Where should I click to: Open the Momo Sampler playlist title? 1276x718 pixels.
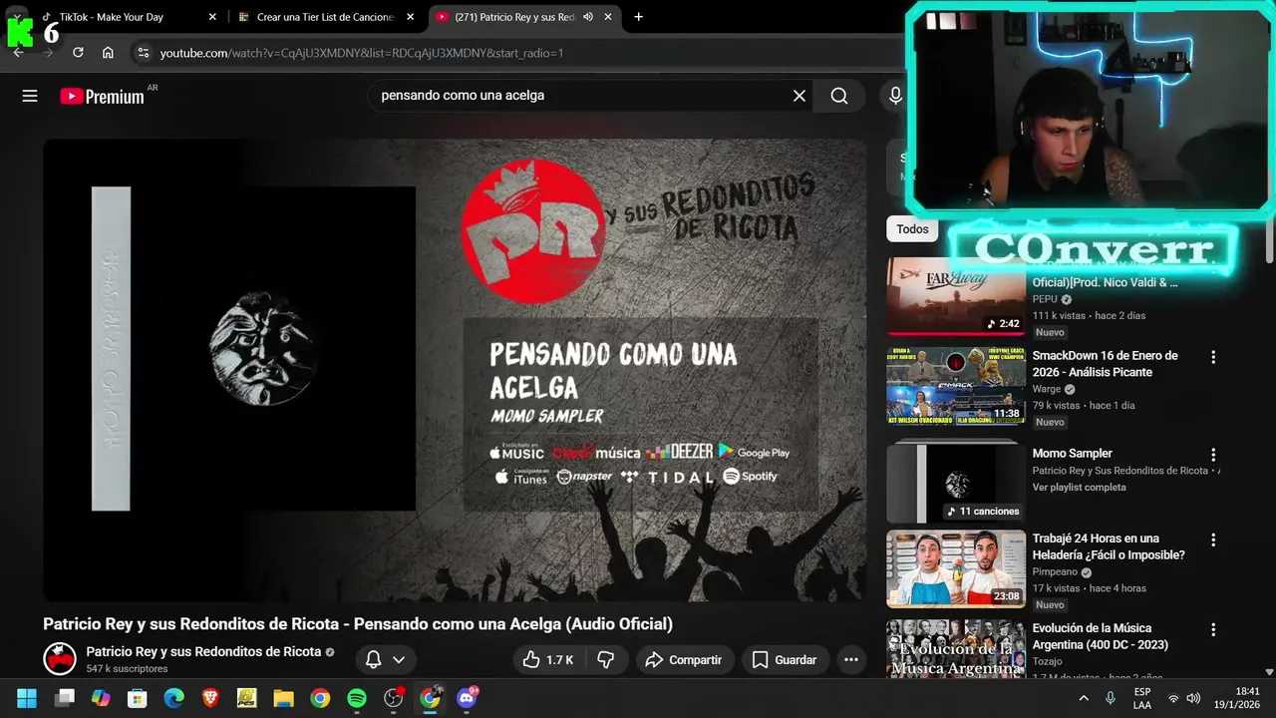pyautogui.click(x=1073, y=454)
